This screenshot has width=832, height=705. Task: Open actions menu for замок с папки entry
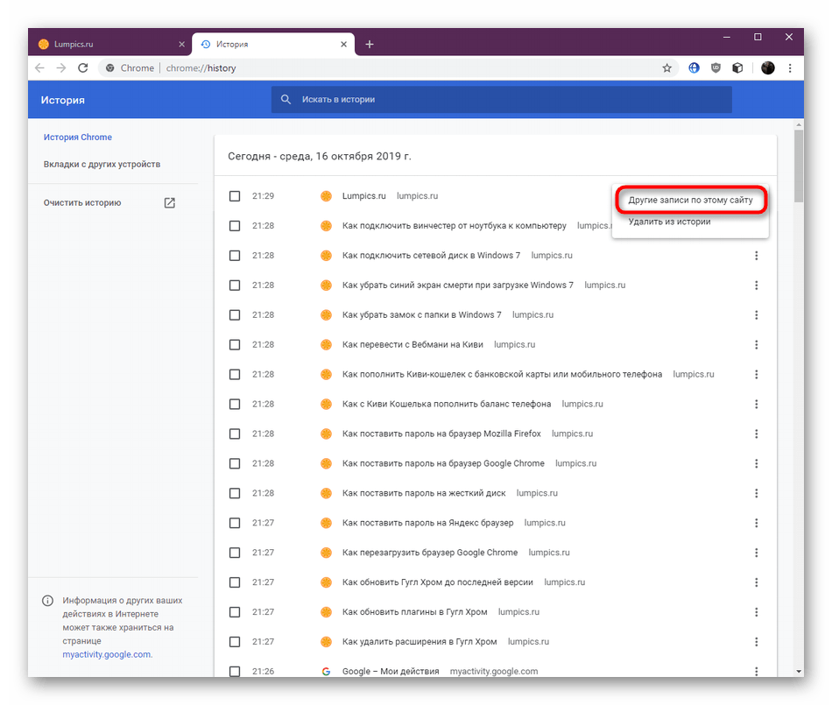pyautogui.click(x=756, y=314)
